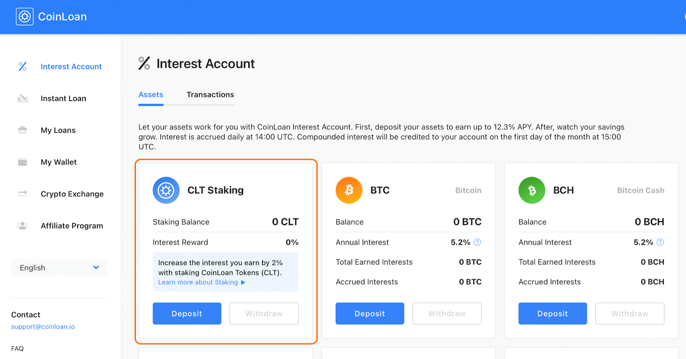Expand the English language dropdown
The image size is (686, 359).
59,267
